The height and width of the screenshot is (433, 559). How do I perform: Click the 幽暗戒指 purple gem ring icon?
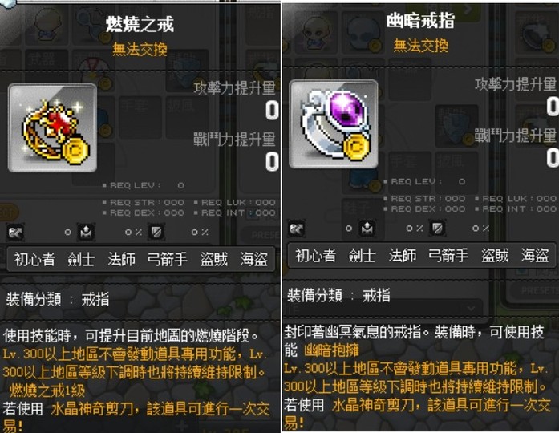pyautogui.click(x=334, y=124)
